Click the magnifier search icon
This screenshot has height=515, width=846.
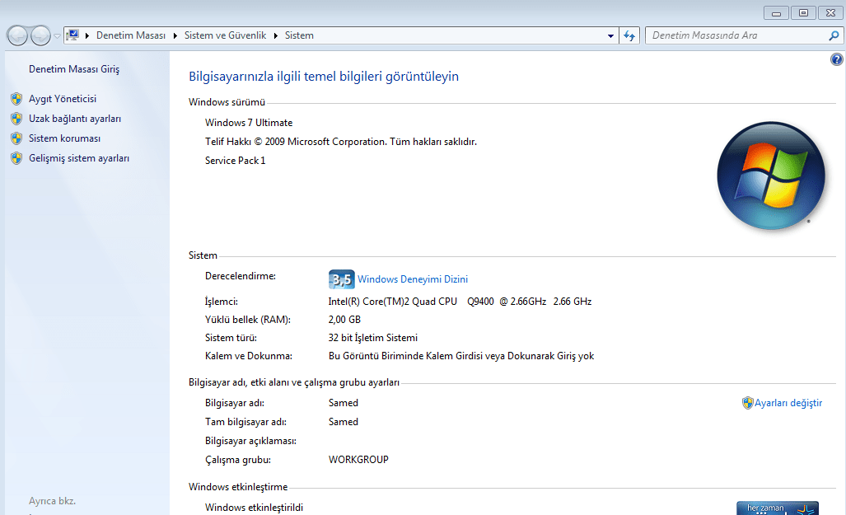coord(834,35)
